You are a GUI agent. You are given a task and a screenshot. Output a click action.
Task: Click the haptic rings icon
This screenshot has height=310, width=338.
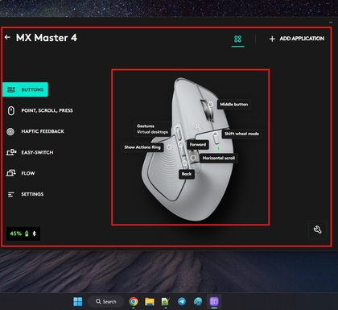(10, 131)
